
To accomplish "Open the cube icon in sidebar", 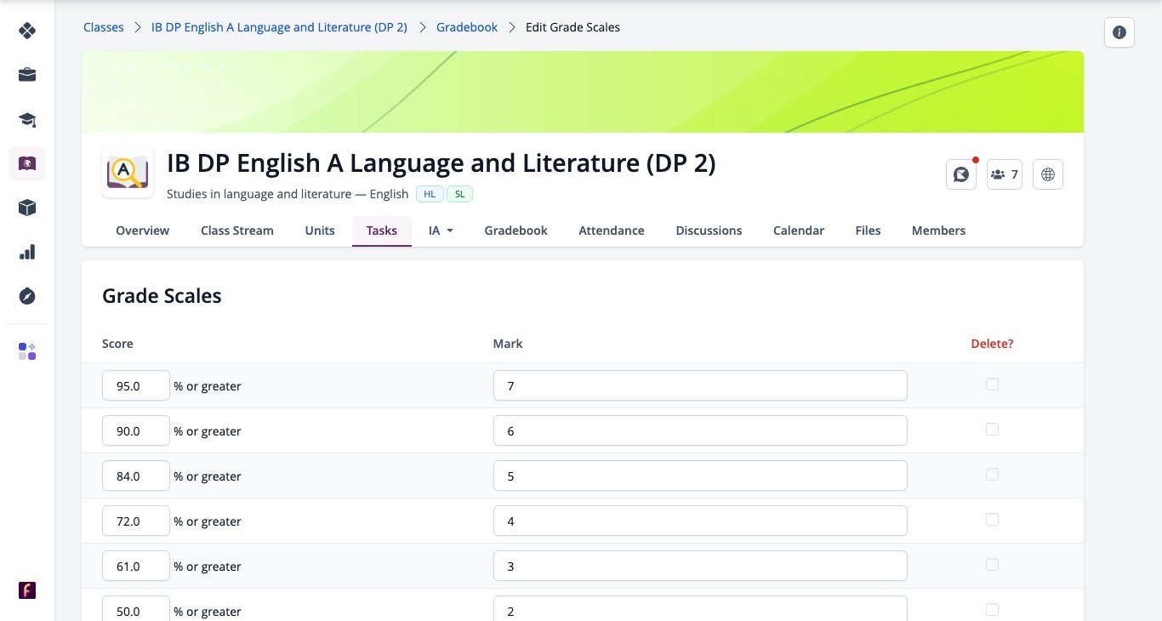I will click(x=27, y=208).
